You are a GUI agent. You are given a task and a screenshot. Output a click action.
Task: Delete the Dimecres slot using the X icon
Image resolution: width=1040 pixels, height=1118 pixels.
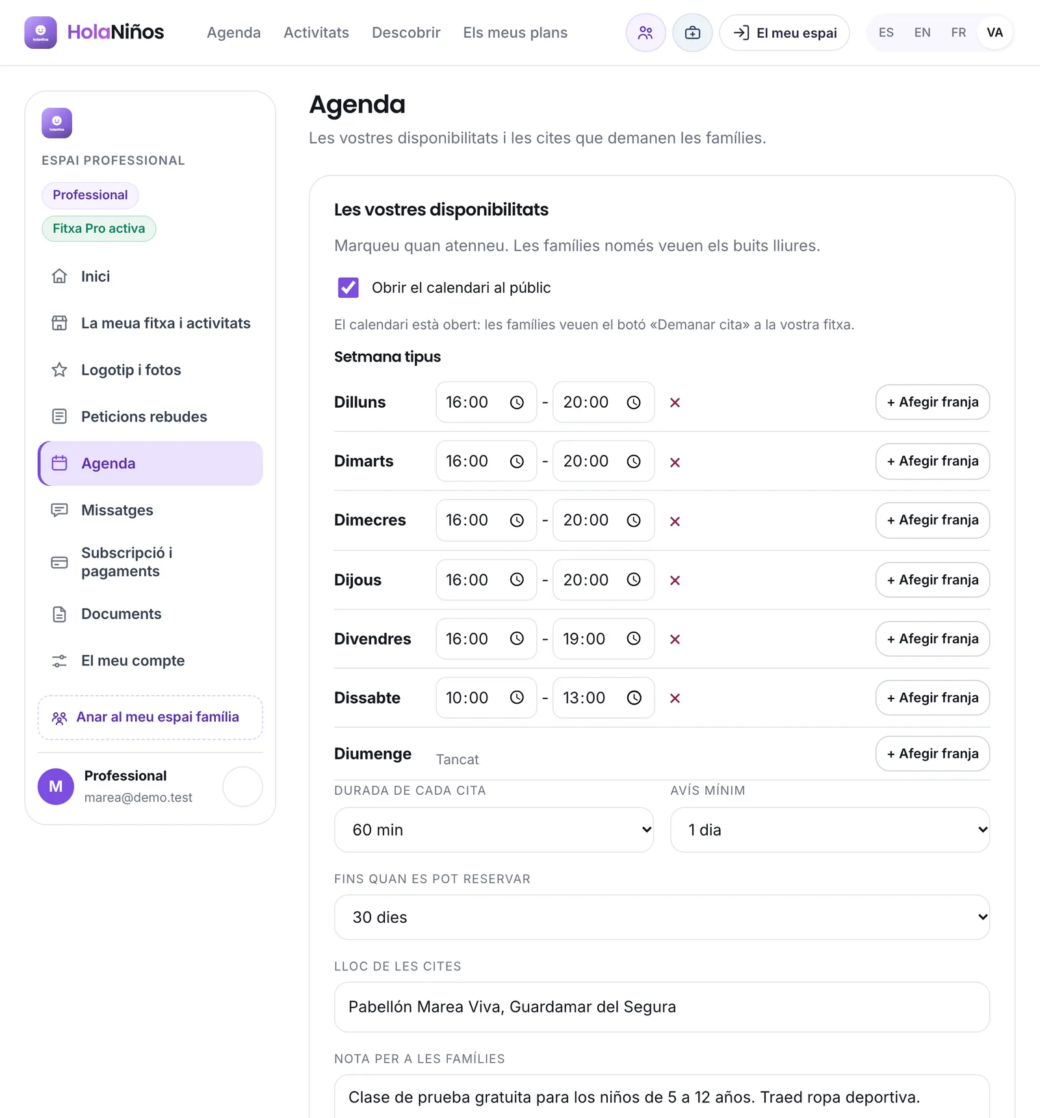675,521
